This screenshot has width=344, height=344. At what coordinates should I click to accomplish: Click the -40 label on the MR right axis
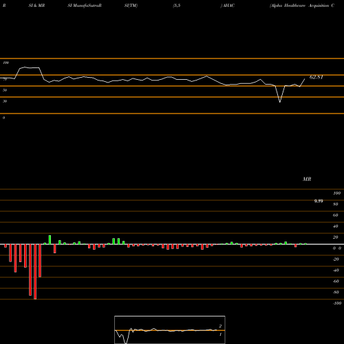[336, 270]
